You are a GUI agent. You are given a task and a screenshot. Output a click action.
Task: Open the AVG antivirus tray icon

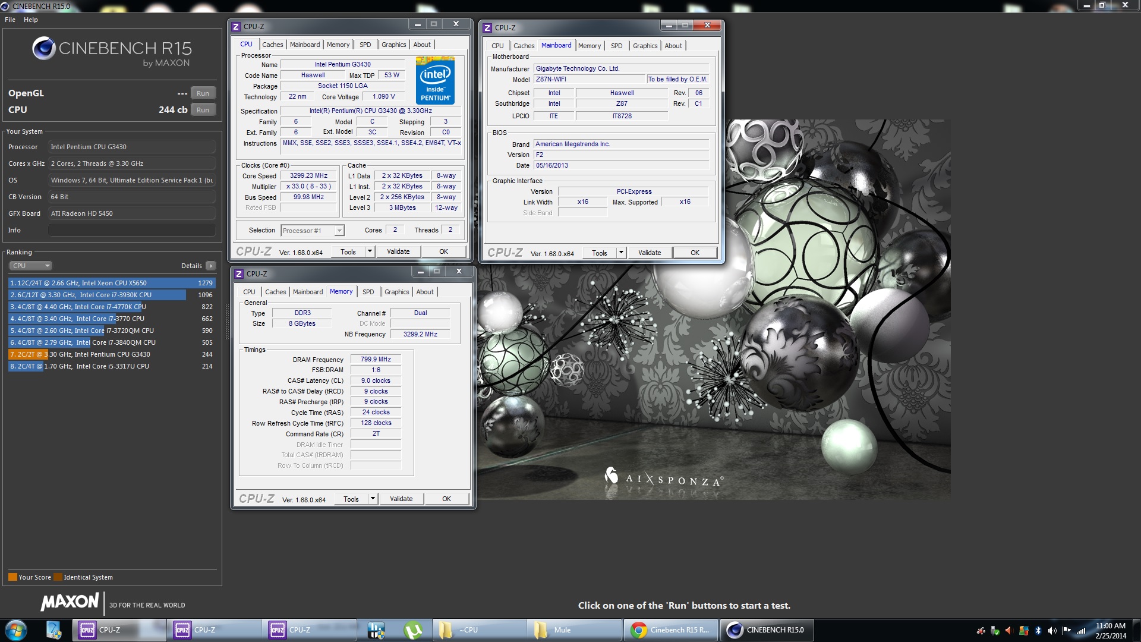point(1024,631)
